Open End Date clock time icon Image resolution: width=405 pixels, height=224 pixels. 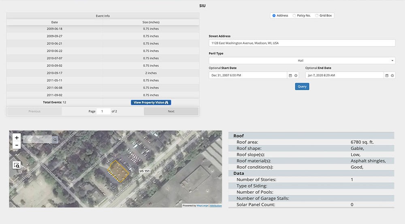(x=392, y=76)
